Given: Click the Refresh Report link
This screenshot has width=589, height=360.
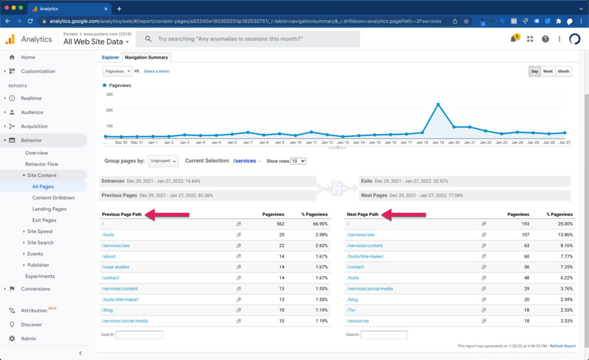Looking at the screenshot, I should coord(562,346).
